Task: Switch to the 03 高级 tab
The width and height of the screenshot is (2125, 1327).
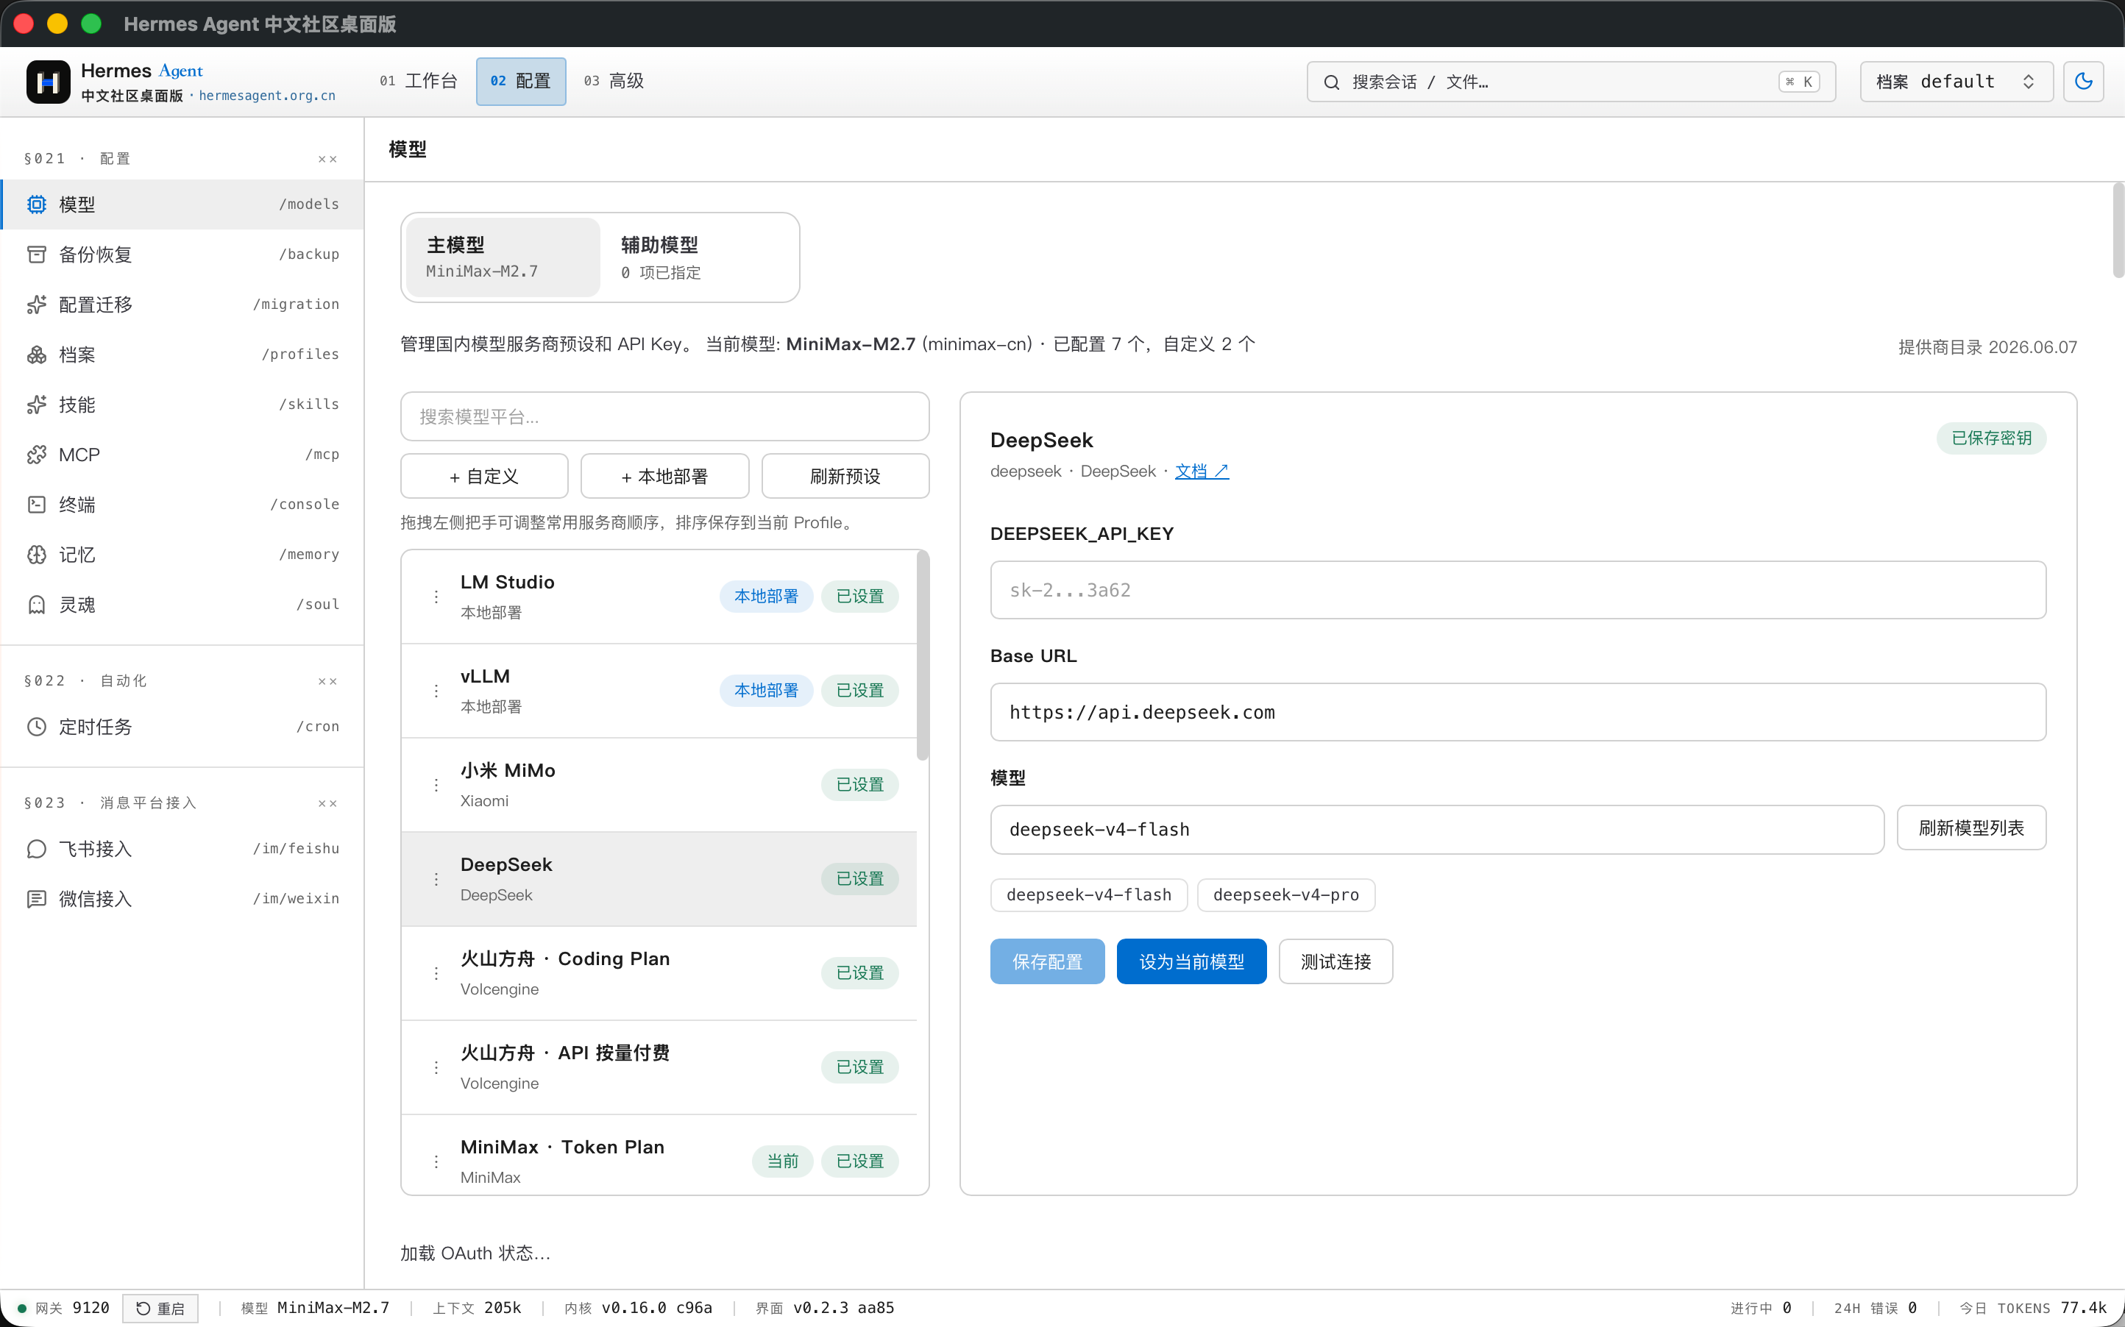Action: [x=614, y=81]
